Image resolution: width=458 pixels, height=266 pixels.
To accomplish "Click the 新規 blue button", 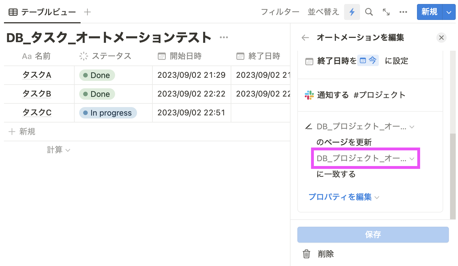I will point(430,12).
